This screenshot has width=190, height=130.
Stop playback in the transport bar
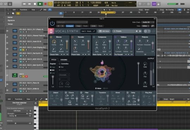[35, 4]
